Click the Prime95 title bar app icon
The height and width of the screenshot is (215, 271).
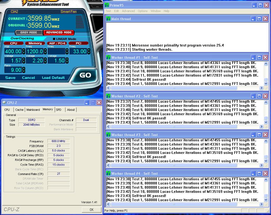click(x=107, y=5)
